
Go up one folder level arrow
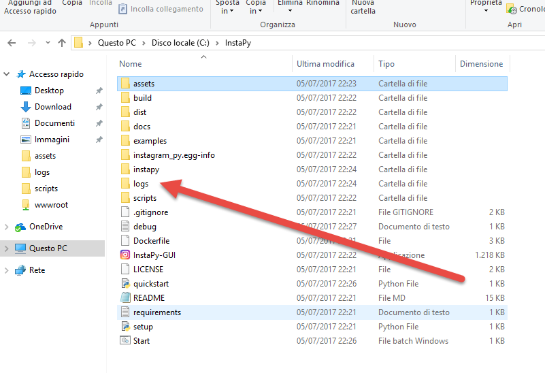click(x=62, y=43)
